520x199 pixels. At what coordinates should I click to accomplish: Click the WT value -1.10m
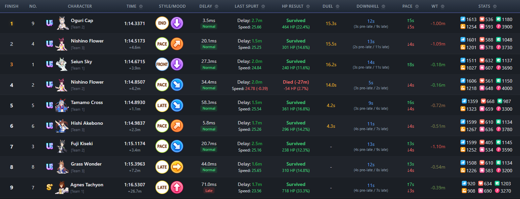pyautogui.click(x=438, y=146)
